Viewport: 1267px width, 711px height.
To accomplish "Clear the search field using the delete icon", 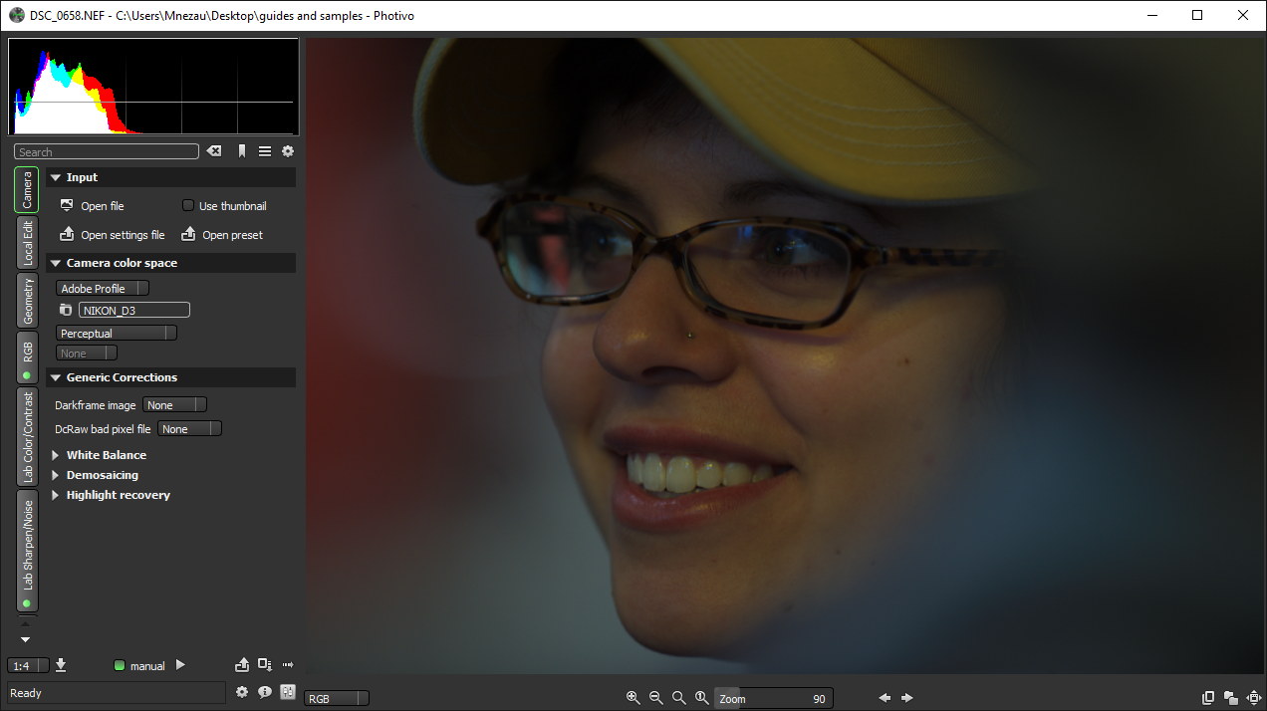I will pyautogui.click(x=213, y=150).
